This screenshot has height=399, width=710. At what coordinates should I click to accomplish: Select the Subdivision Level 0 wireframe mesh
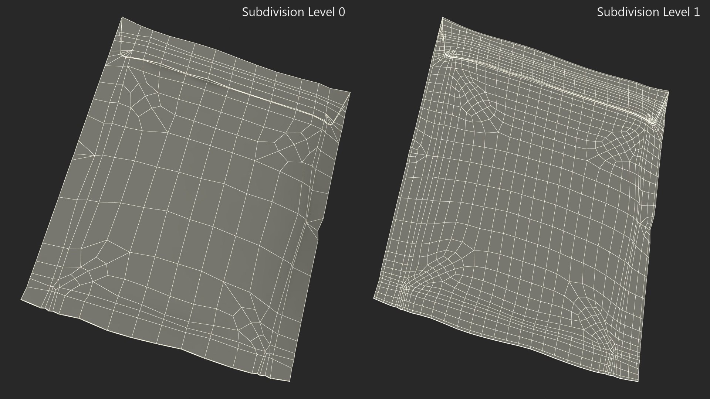pyautogui.click(x=185, y=199)
